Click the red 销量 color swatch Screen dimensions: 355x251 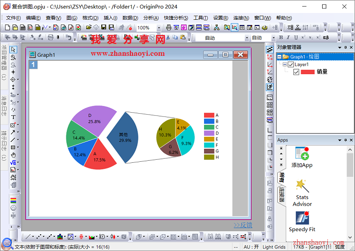[x=307, y=72]
